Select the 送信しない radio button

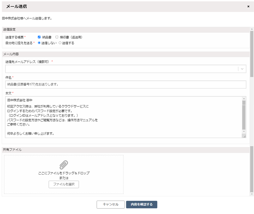(39, 43)
